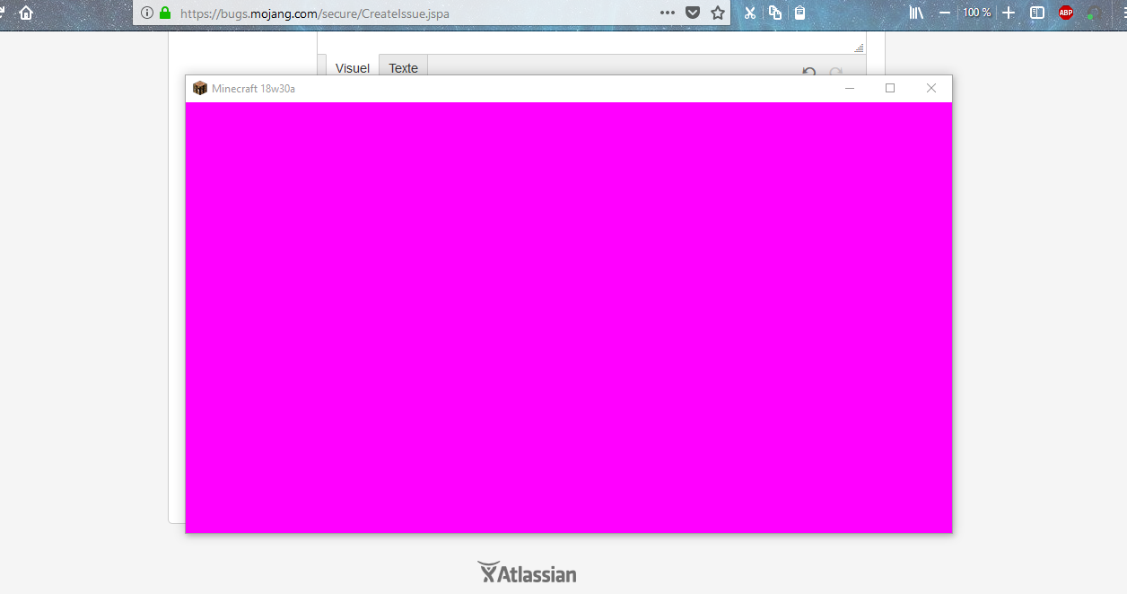Screen dimensions: 1127x594
Task: Click the redo arrow in editor toolbar
Action: coord(835,72)
